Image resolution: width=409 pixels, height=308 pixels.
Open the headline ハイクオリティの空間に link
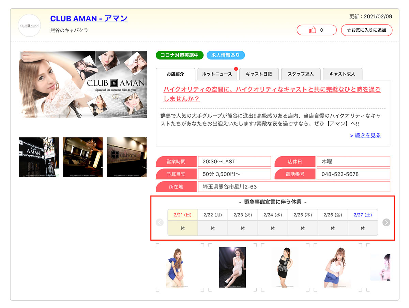click(x=272, y=94)
